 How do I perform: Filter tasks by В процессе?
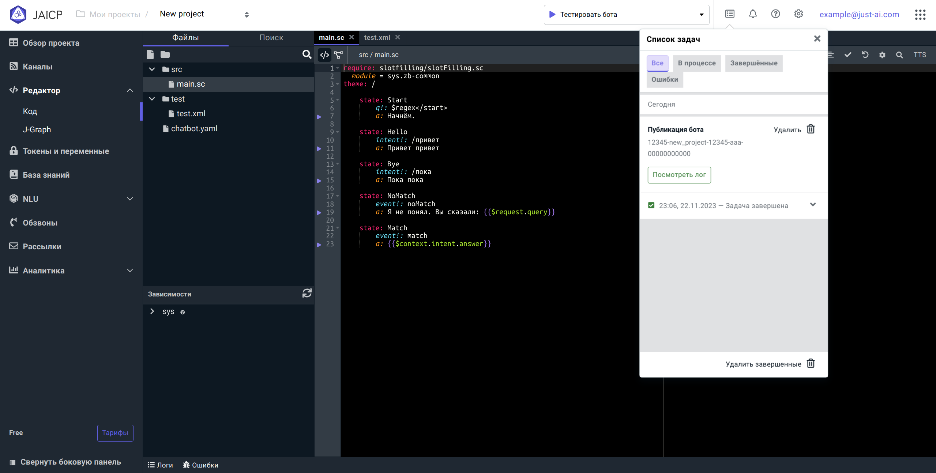click(x=697, y=63)
